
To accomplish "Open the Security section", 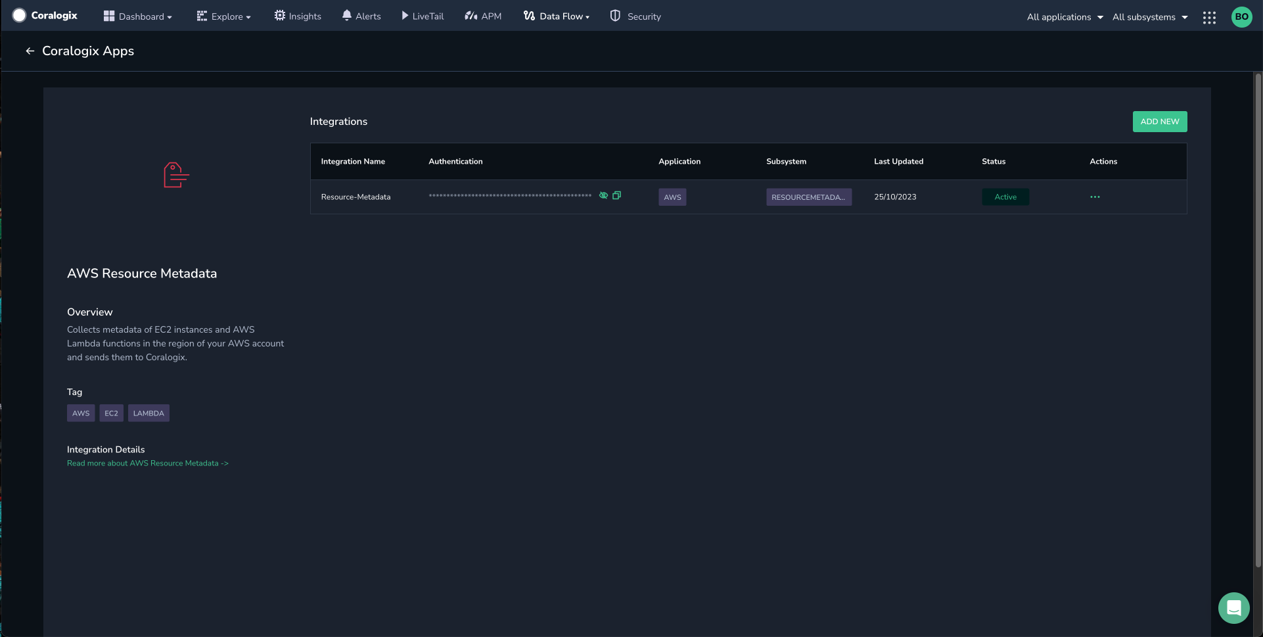I will pyautogui.click(x=635, y=16).
